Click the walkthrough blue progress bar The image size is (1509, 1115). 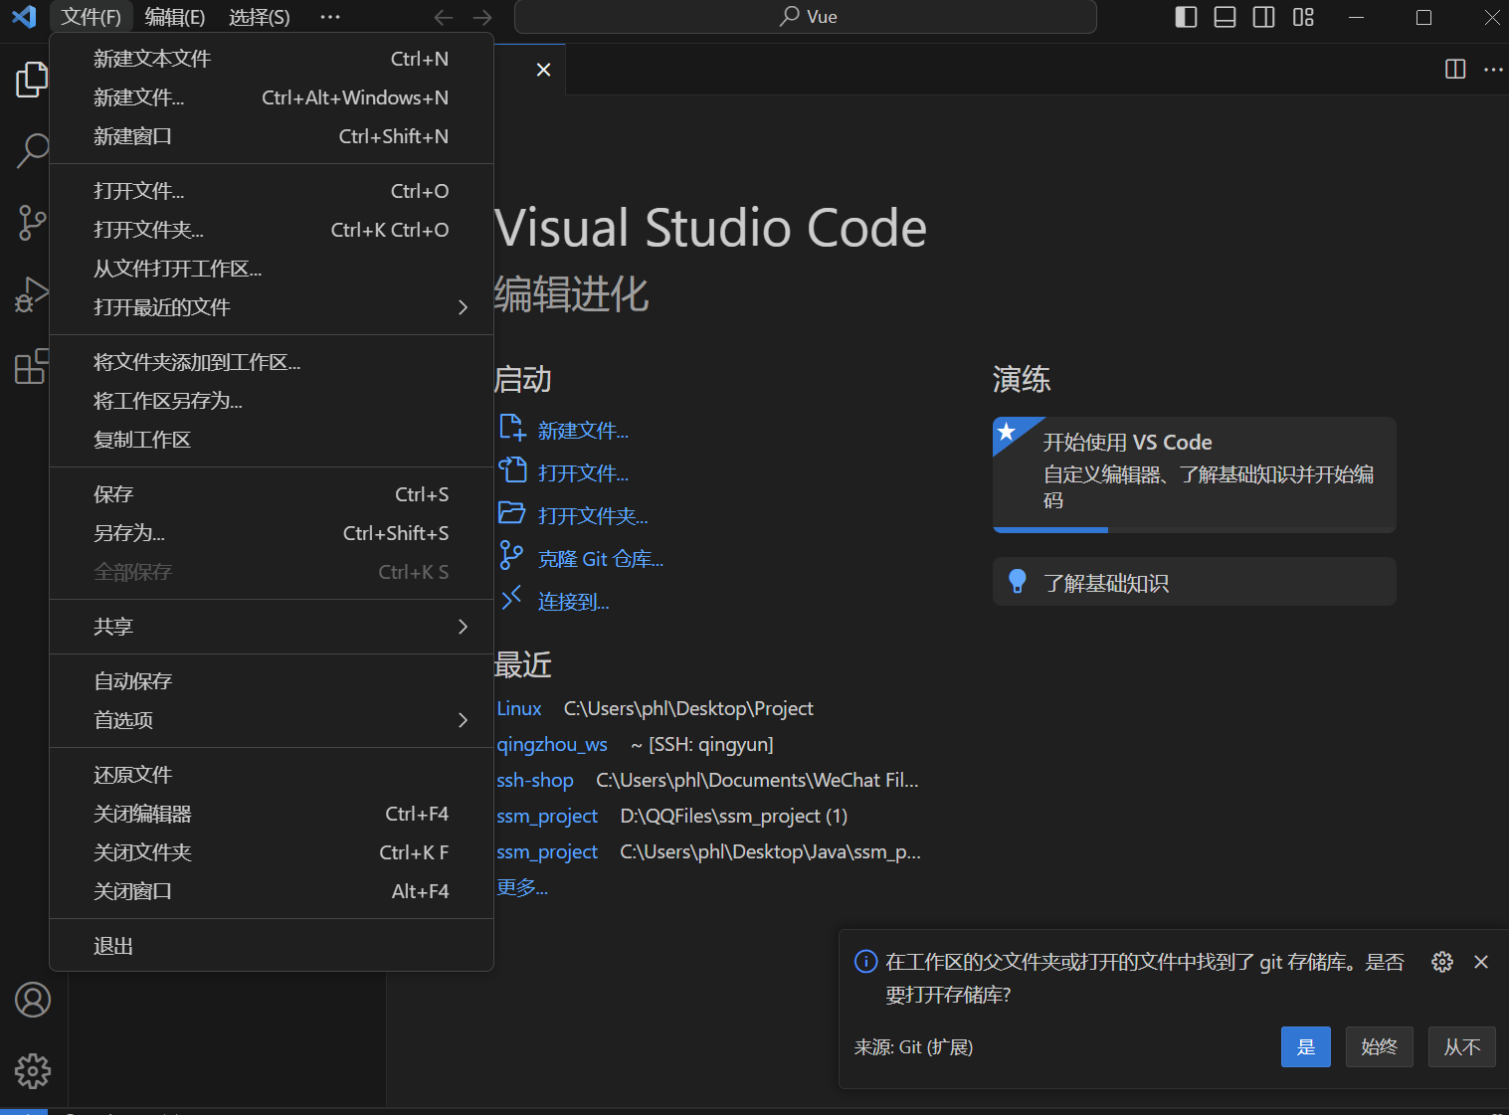pos(1050,530)
